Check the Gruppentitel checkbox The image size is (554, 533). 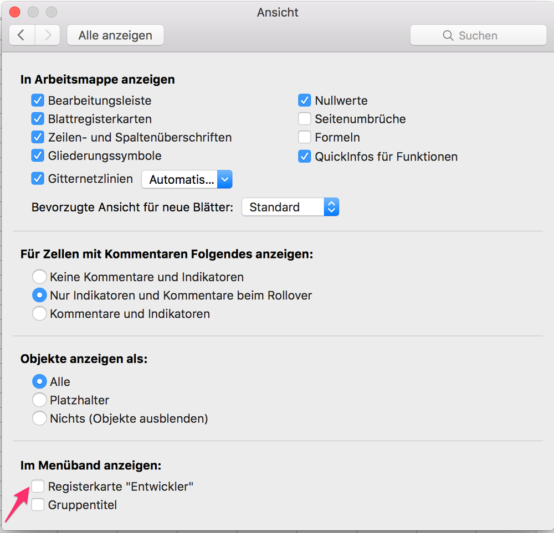38,505
